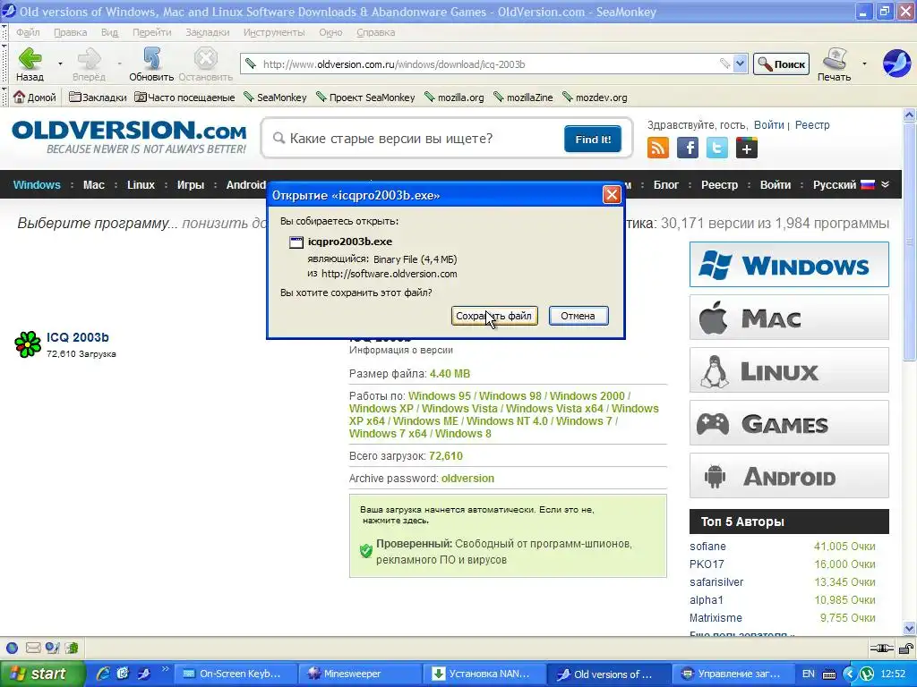
Task: Open the ICQ 2003b title link
Action: pos(78,337)
